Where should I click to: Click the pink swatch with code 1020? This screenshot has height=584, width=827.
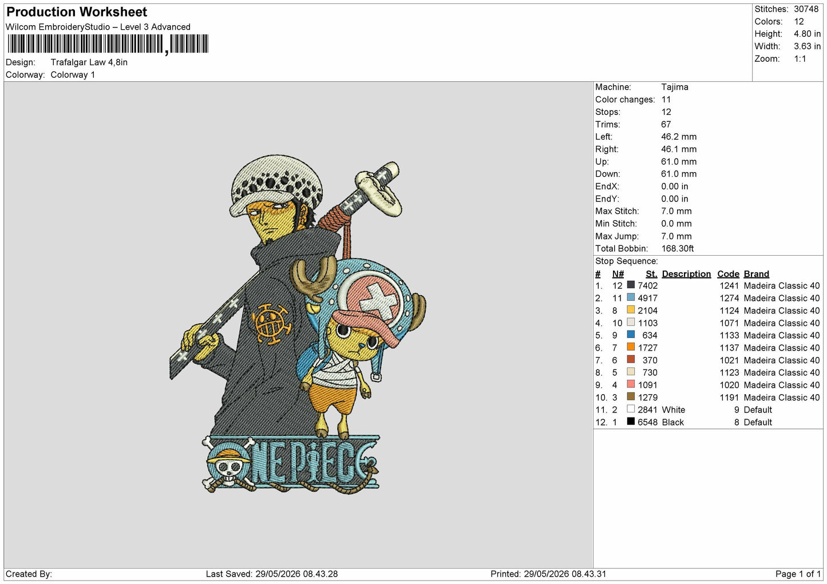tap(631, 384)
